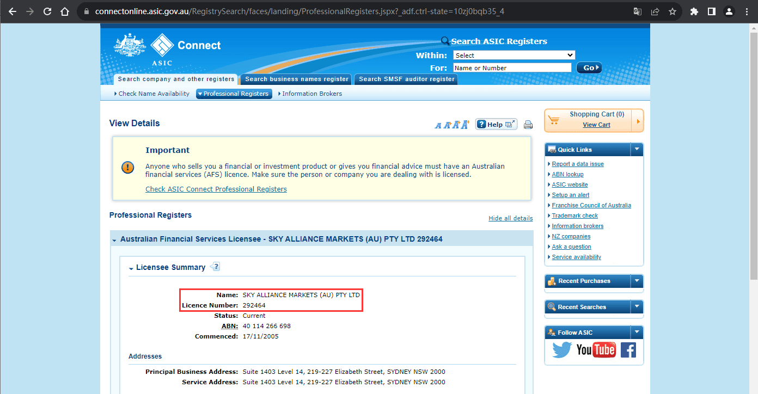Click the Status value Current

(x=254, y=316)
